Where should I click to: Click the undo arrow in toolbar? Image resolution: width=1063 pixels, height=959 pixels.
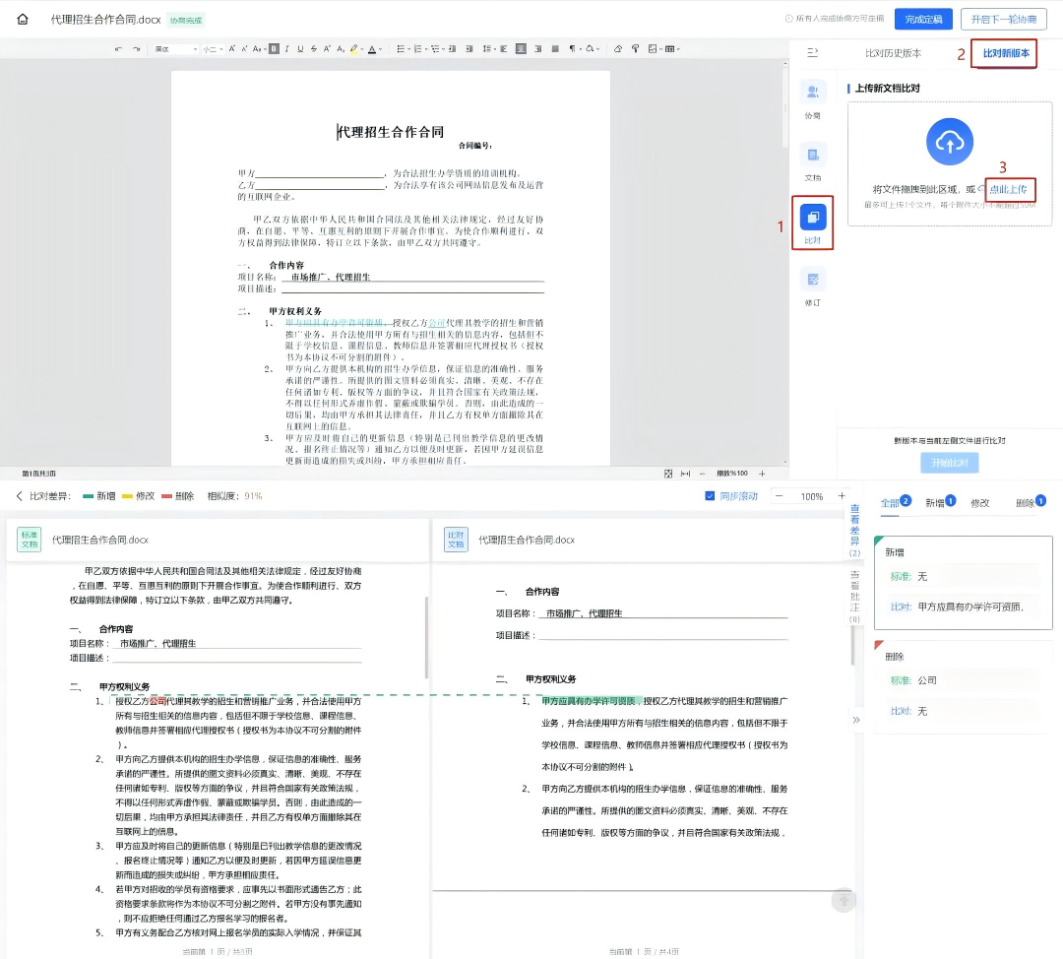tap(119, 48)
